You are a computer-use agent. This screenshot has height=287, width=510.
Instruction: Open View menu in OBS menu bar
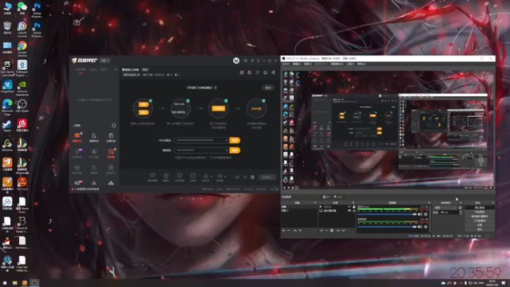pyautogui.click(x=307, y=64)
